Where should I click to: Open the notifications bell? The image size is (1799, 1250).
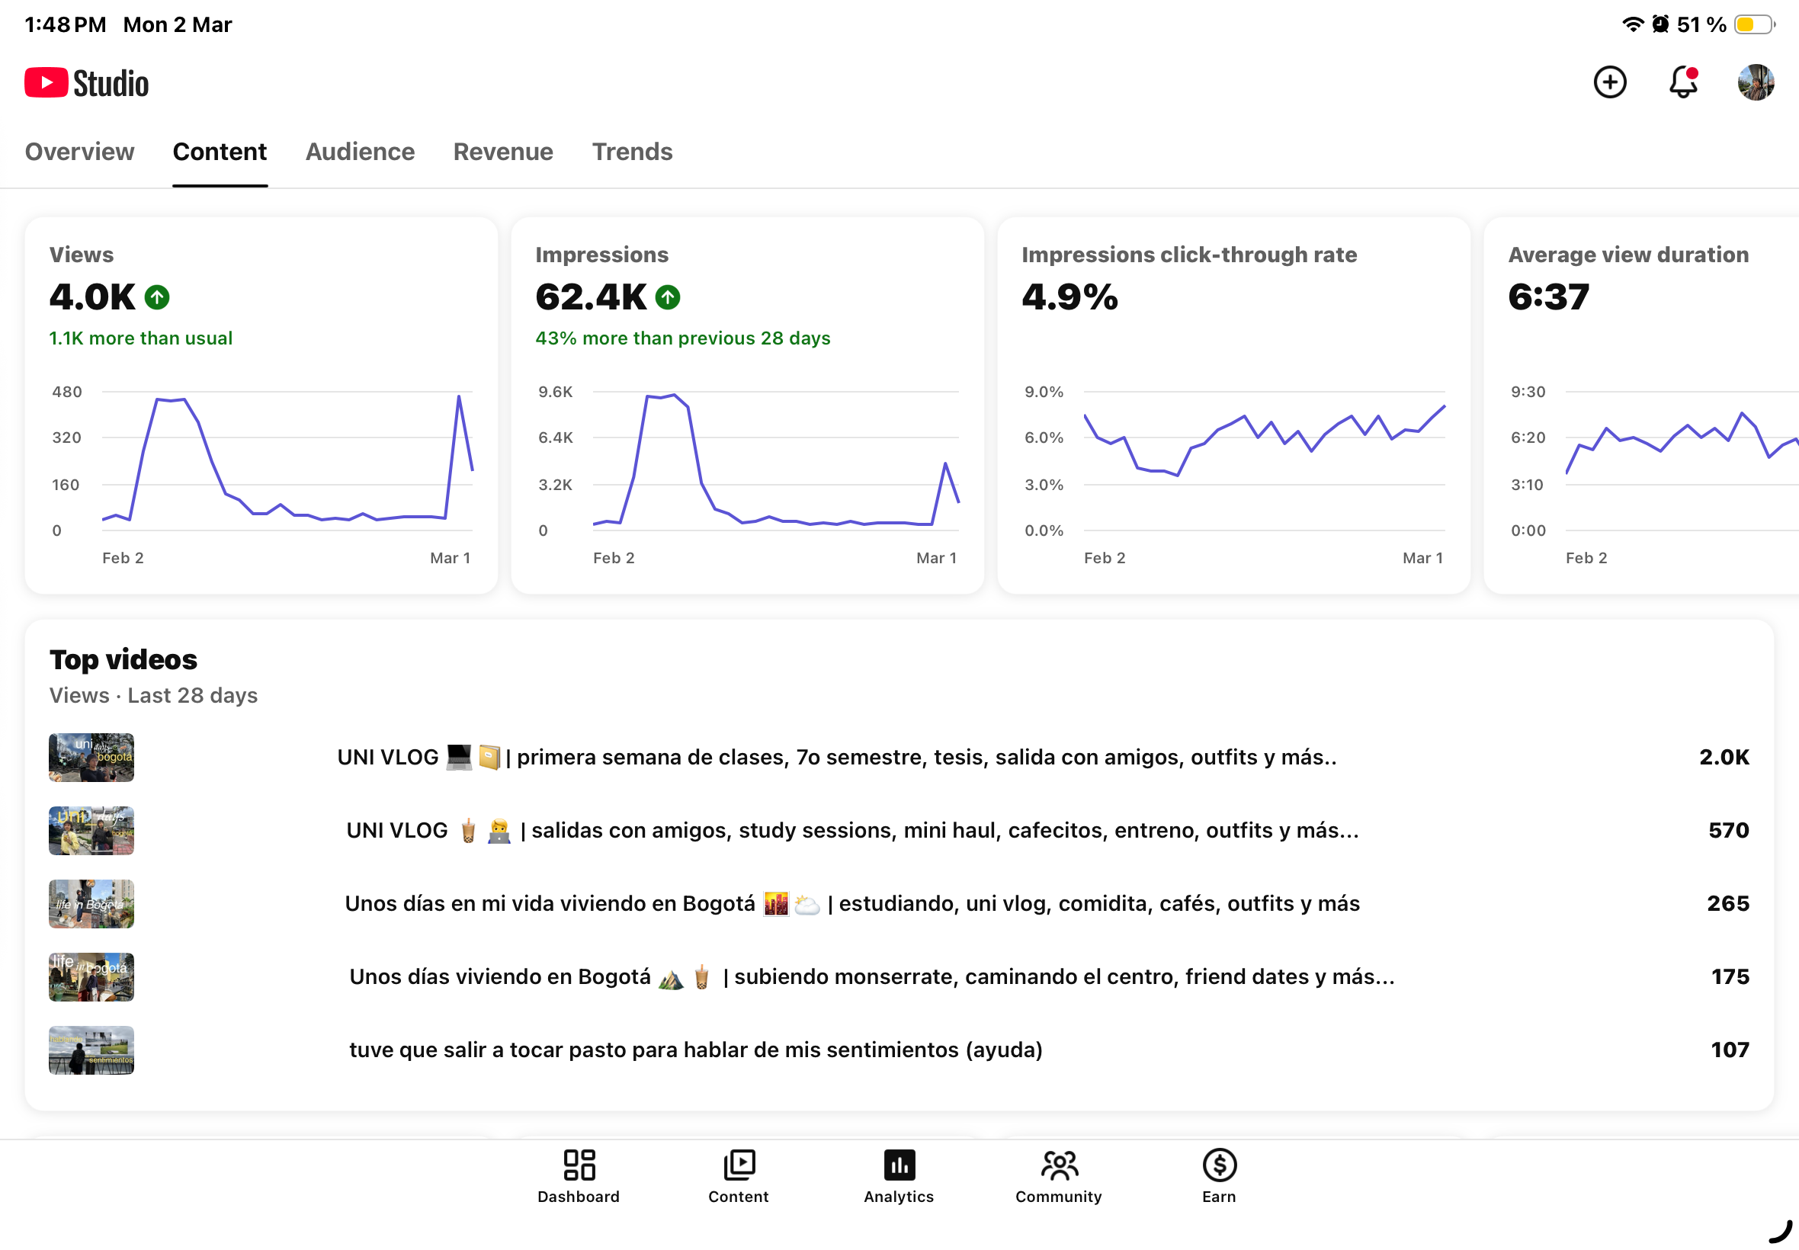pyautogui.click(x=1682, y=82)
